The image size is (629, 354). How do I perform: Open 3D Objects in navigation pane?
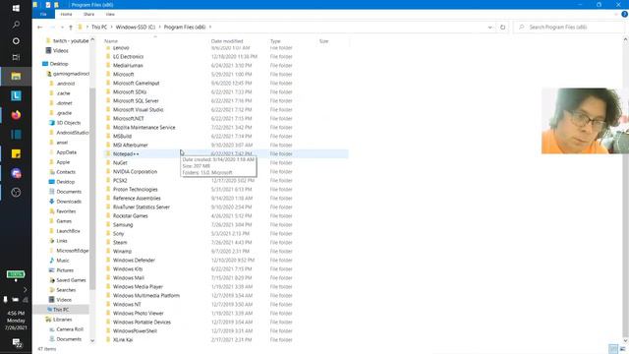[68, 123]
